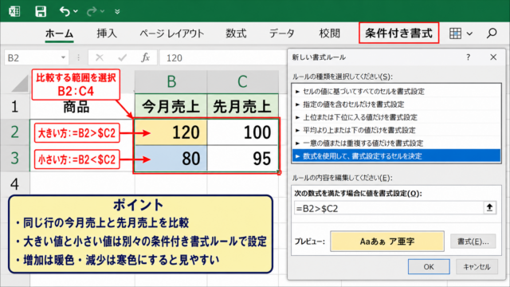This screenshot has height=287, width=510.
Task: Select the row 4 header
Action: click(15, 184)
